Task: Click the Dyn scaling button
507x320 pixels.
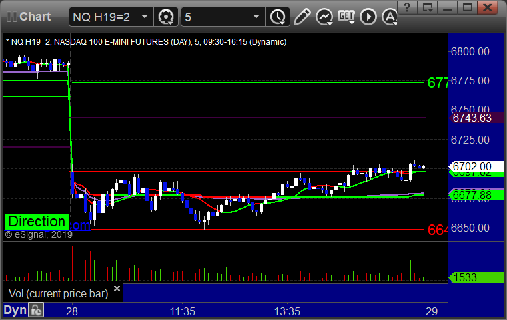Action: (15, 310)
